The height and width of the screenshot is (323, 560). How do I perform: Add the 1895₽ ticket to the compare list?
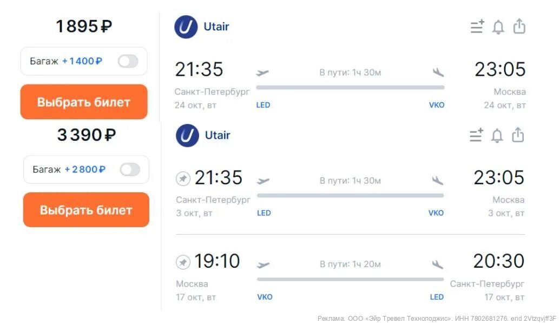477,27
